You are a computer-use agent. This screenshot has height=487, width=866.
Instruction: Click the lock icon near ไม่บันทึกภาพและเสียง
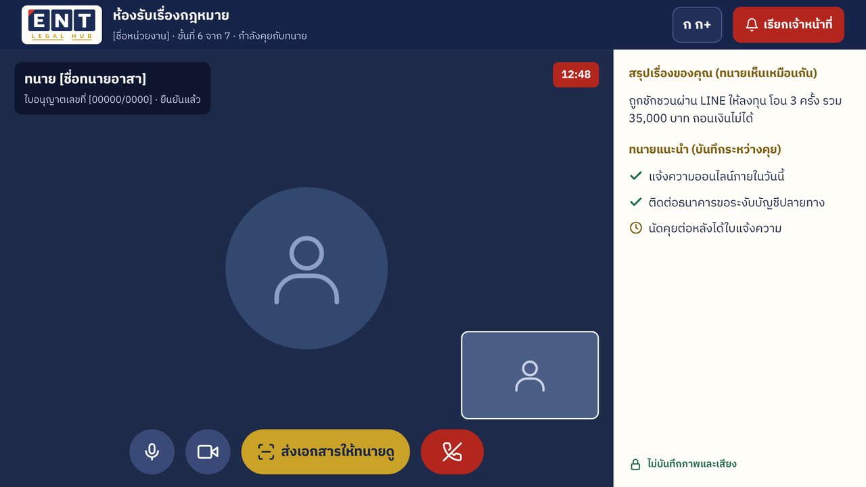point(635,464)
